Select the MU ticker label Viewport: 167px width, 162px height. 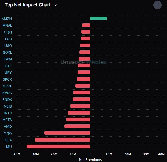tap(9, 147)
